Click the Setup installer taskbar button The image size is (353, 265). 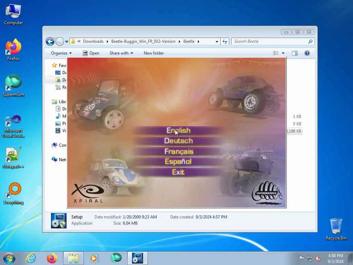138,258
